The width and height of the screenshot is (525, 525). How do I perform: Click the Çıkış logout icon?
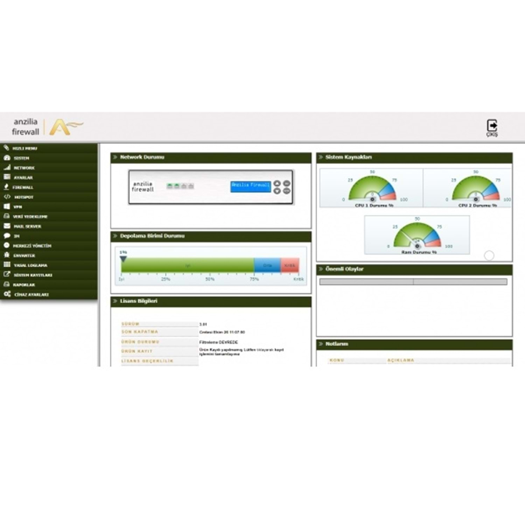click(x=492, y=125)
